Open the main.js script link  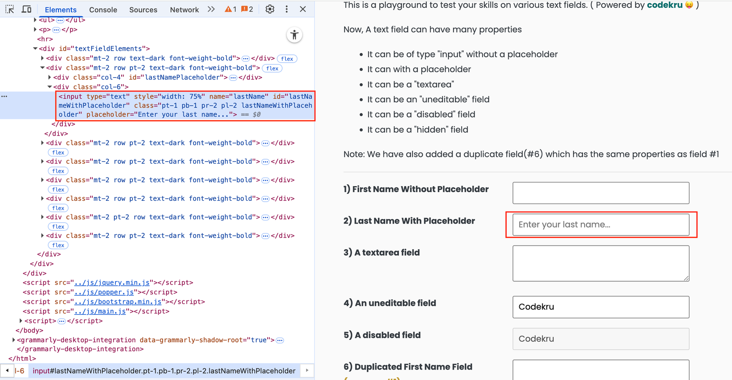(100, 311)
